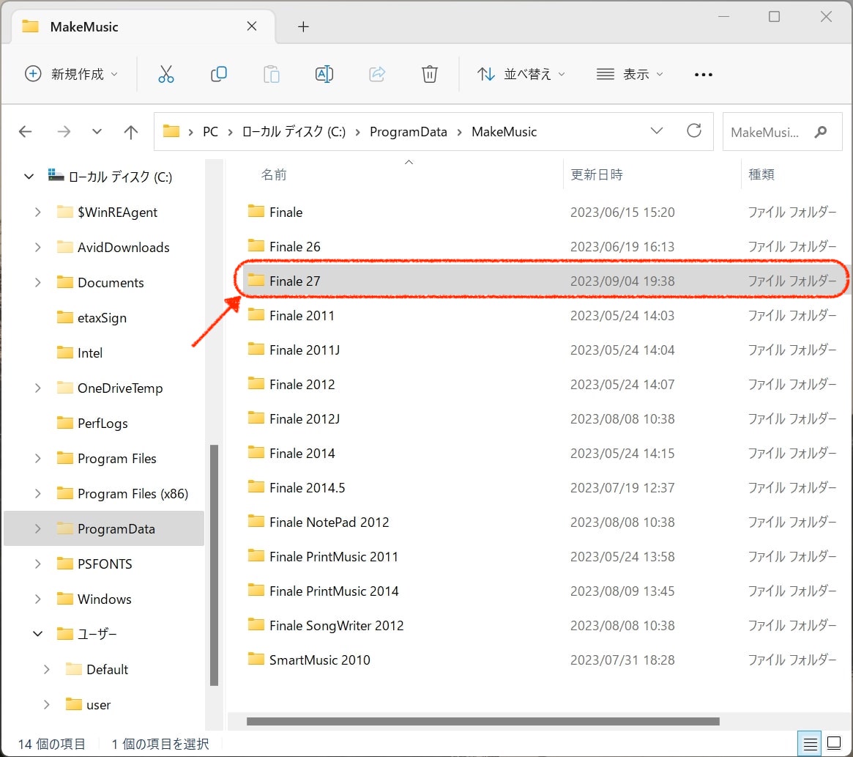
Task: Expand the ProgramData tree node
Action: [37, 529]
